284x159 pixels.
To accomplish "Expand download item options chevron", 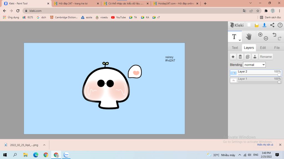I will 44,145.
